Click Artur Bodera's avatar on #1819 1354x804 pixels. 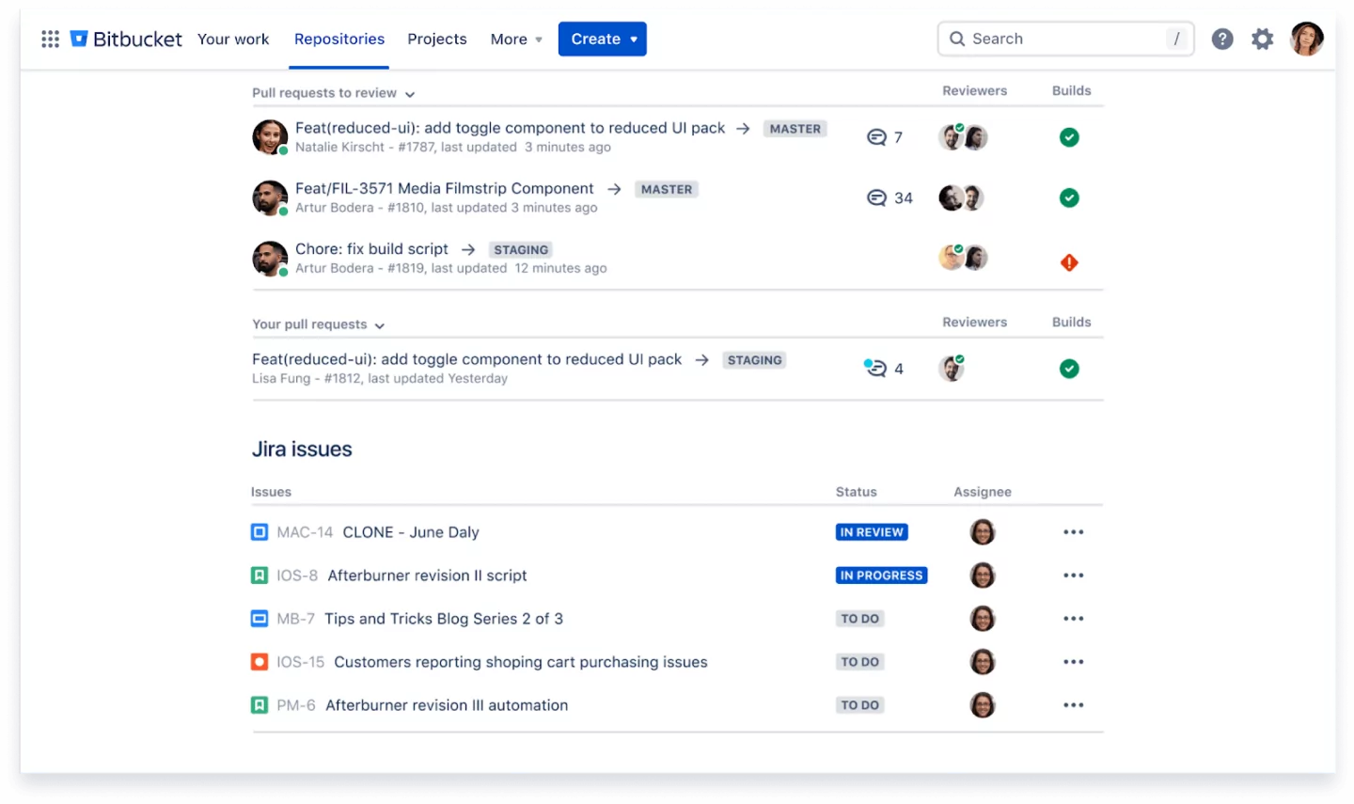[x=270, y=259]
